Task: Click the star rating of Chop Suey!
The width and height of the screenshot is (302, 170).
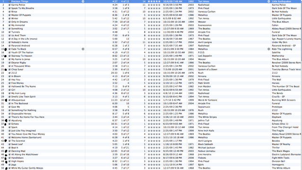Action: pyautogui.click(x=154, y=69)
